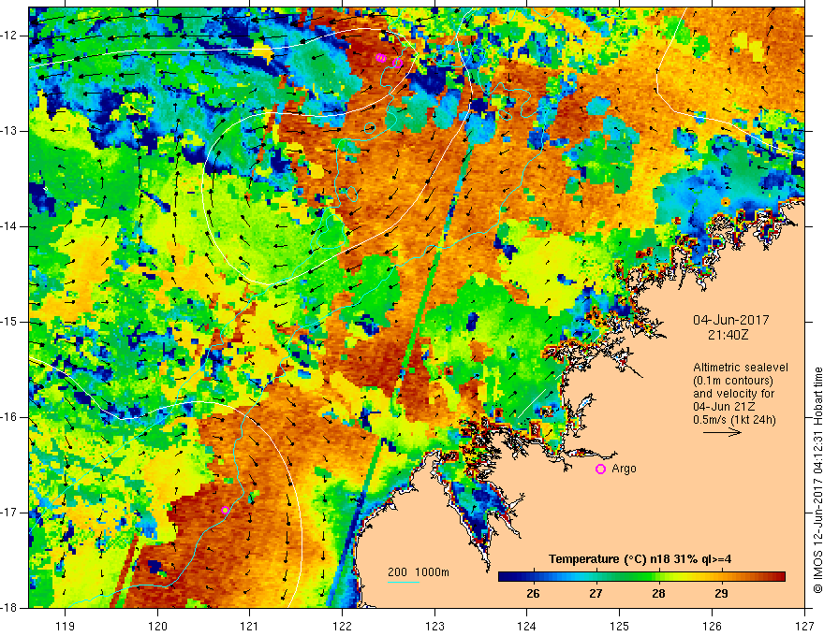Screen dimensions: 824x636
Task: Click the colorbar value 26
Action: tap(533, 594)
